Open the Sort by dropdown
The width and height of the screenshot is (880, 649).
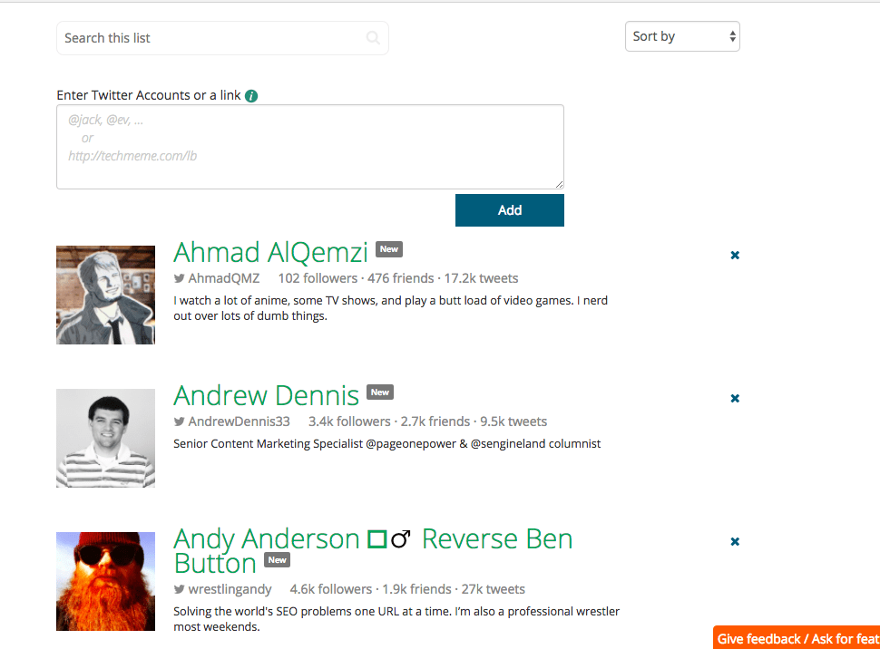682,37
